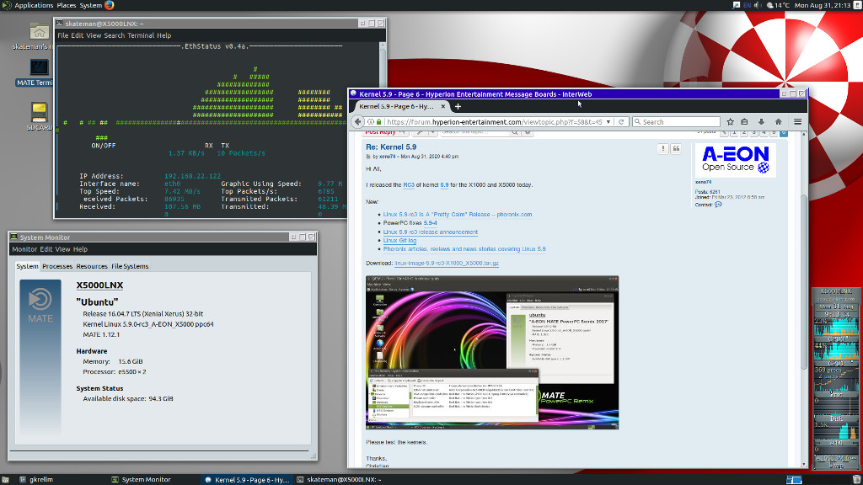Viewport: 863px width, 485px height.
Task: Open PowerPC fixes 5.9-4 link
Action: point(430,223)
